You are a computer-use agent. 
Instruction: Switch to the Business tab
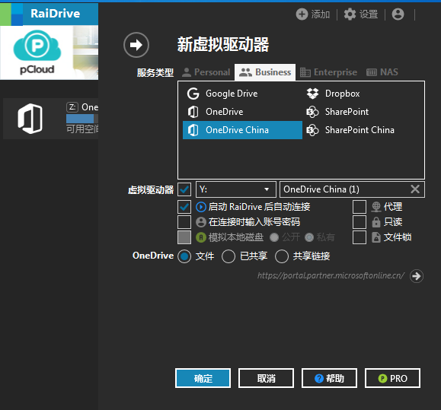click(265, 72)
